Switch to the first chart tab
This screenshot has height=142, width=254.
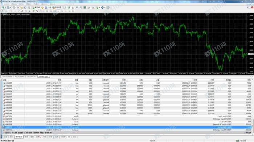[x=7, y=77]
